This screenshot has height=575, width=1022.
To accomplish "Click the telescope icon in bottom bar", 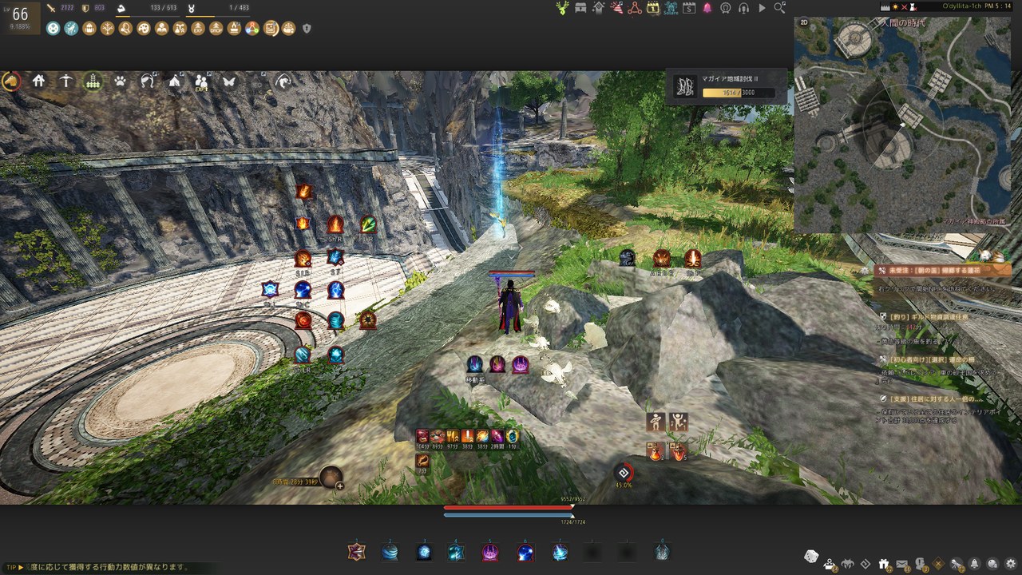I will 956,565.
